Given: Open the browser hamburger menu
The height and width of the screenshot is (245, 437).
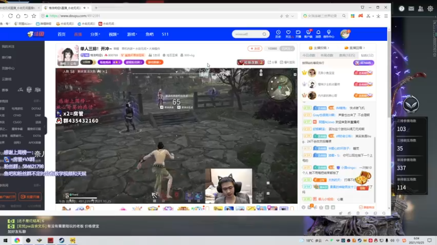Looking at the screenshot, I should 386,16.
